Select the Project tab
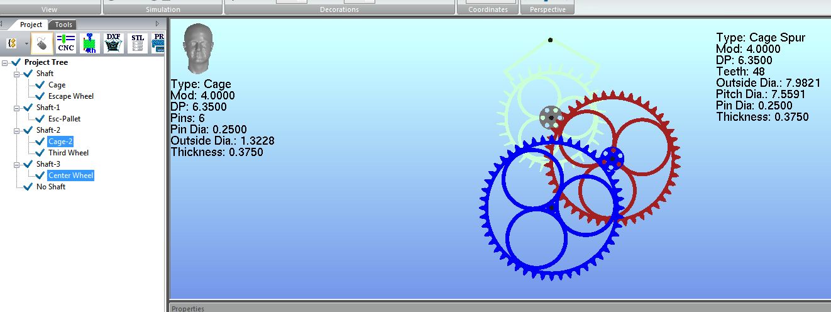 [31, 25]
